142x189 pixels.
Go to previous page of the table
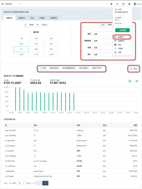[x=39, y=183]
